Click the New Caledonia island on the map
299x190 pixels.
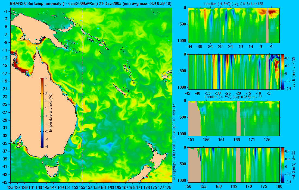coord(120,90)
